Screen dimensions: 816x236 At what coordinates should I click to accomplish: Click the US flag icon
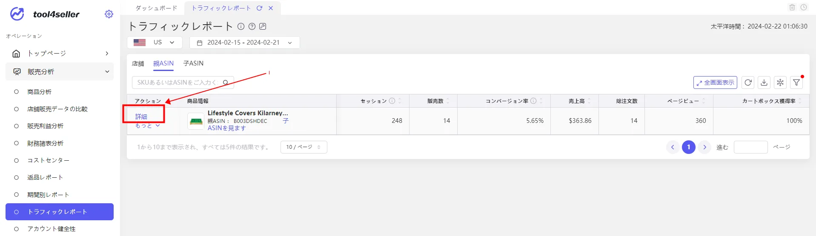tap(140, 43)
